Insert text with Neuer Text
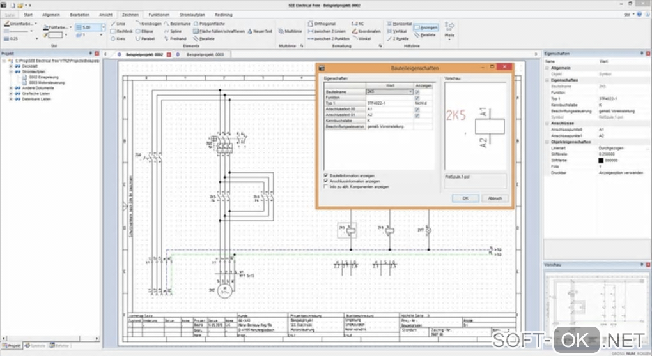Viewport: 652px width, 356px height. click(262, 31)
